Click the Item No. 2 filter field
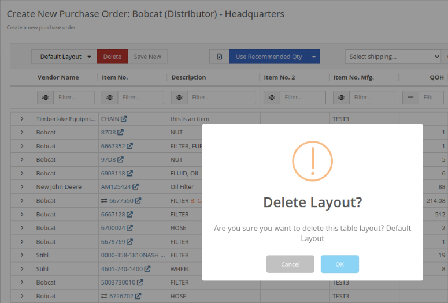Image resolution: width=448 pixels, height=303 pixels. pyautogui.click(x=303, y=98)
